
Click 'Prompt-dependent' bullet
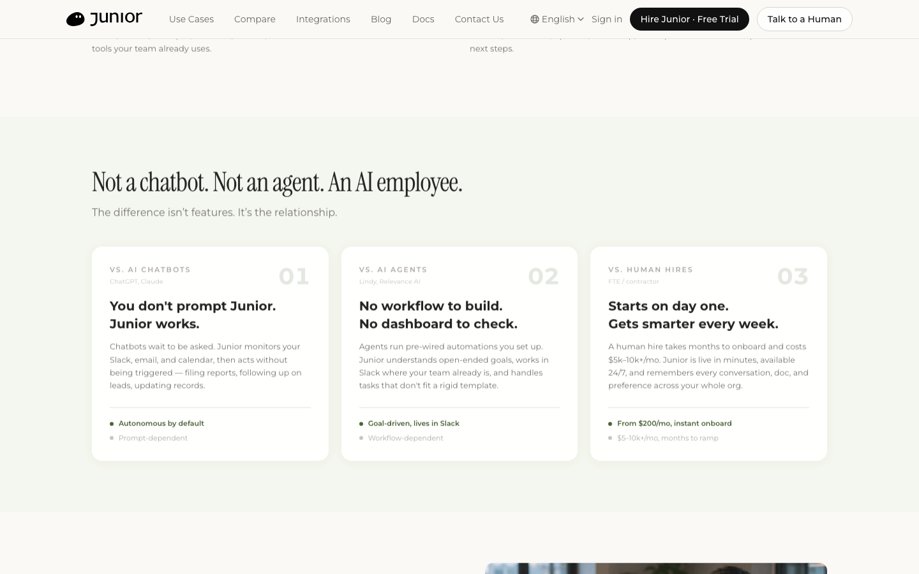(153, 438)
